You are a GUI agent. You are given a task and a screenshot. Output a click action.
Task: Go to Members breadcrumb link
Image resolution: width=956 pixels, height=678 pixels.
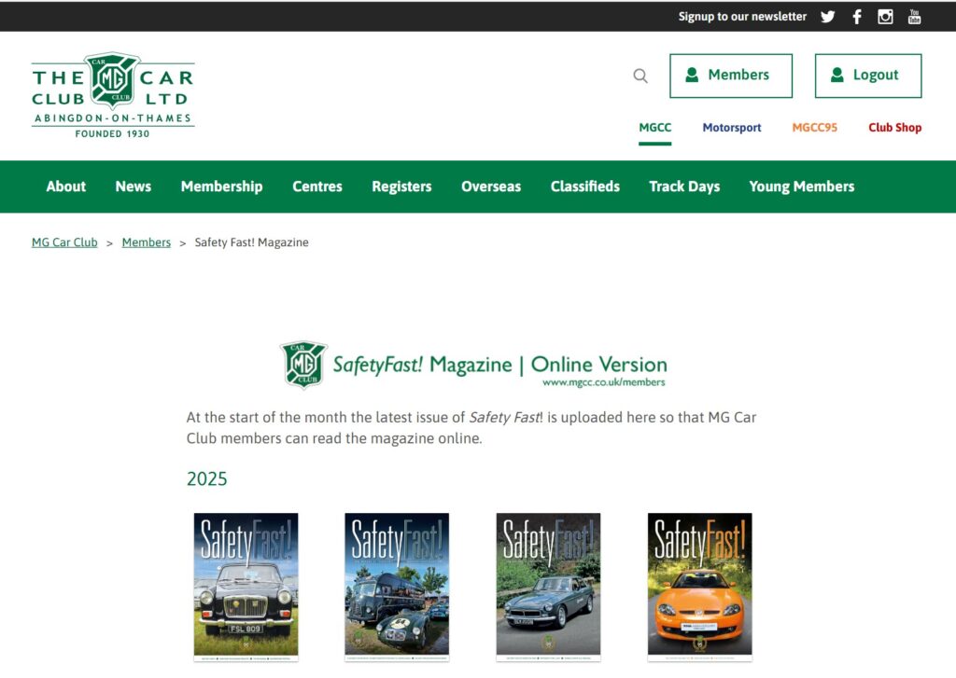(146, 242)
